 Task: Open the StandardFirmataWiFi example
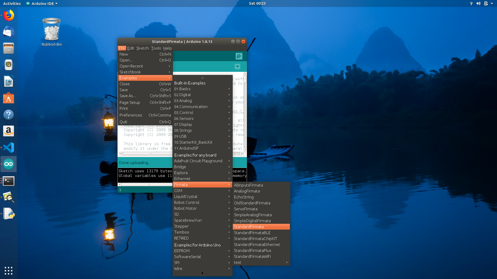click(261, 256)
